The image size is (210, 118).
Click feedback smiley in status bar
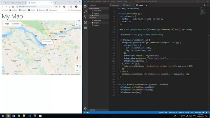pos(203,112)
